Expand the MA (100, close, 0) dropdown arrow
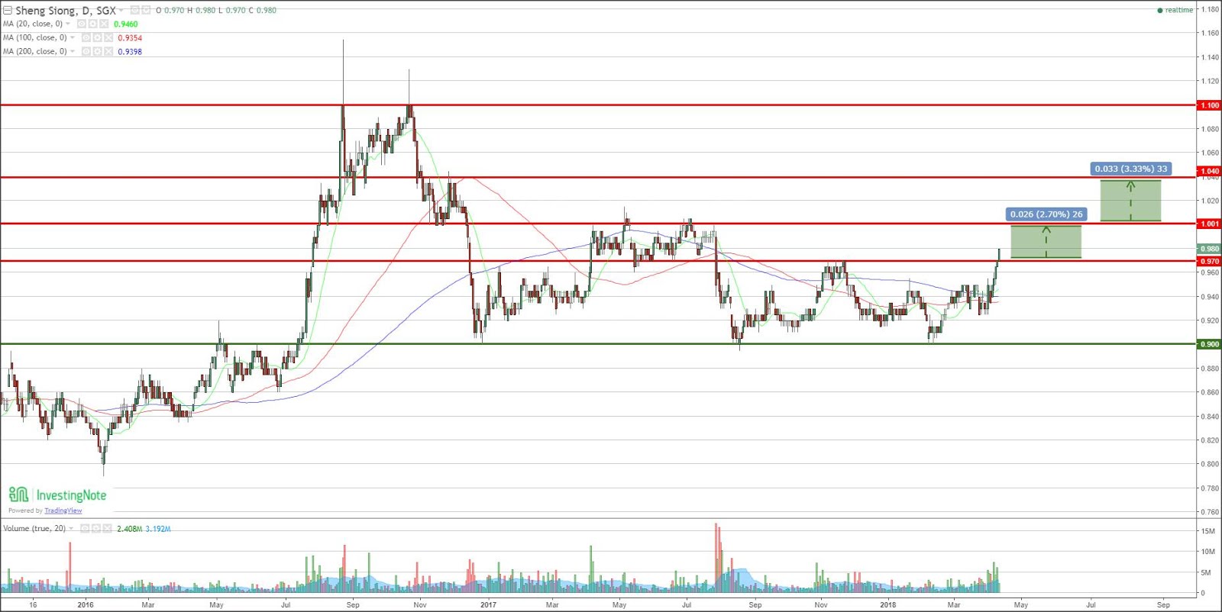1222x612 pixels. pyautogui.click(x=73, y=37)
